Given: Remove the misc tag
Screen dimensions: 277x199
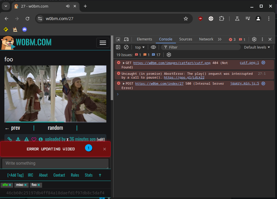Looking at the screenshot, I should pyautogui.click(x=25, y=185).
